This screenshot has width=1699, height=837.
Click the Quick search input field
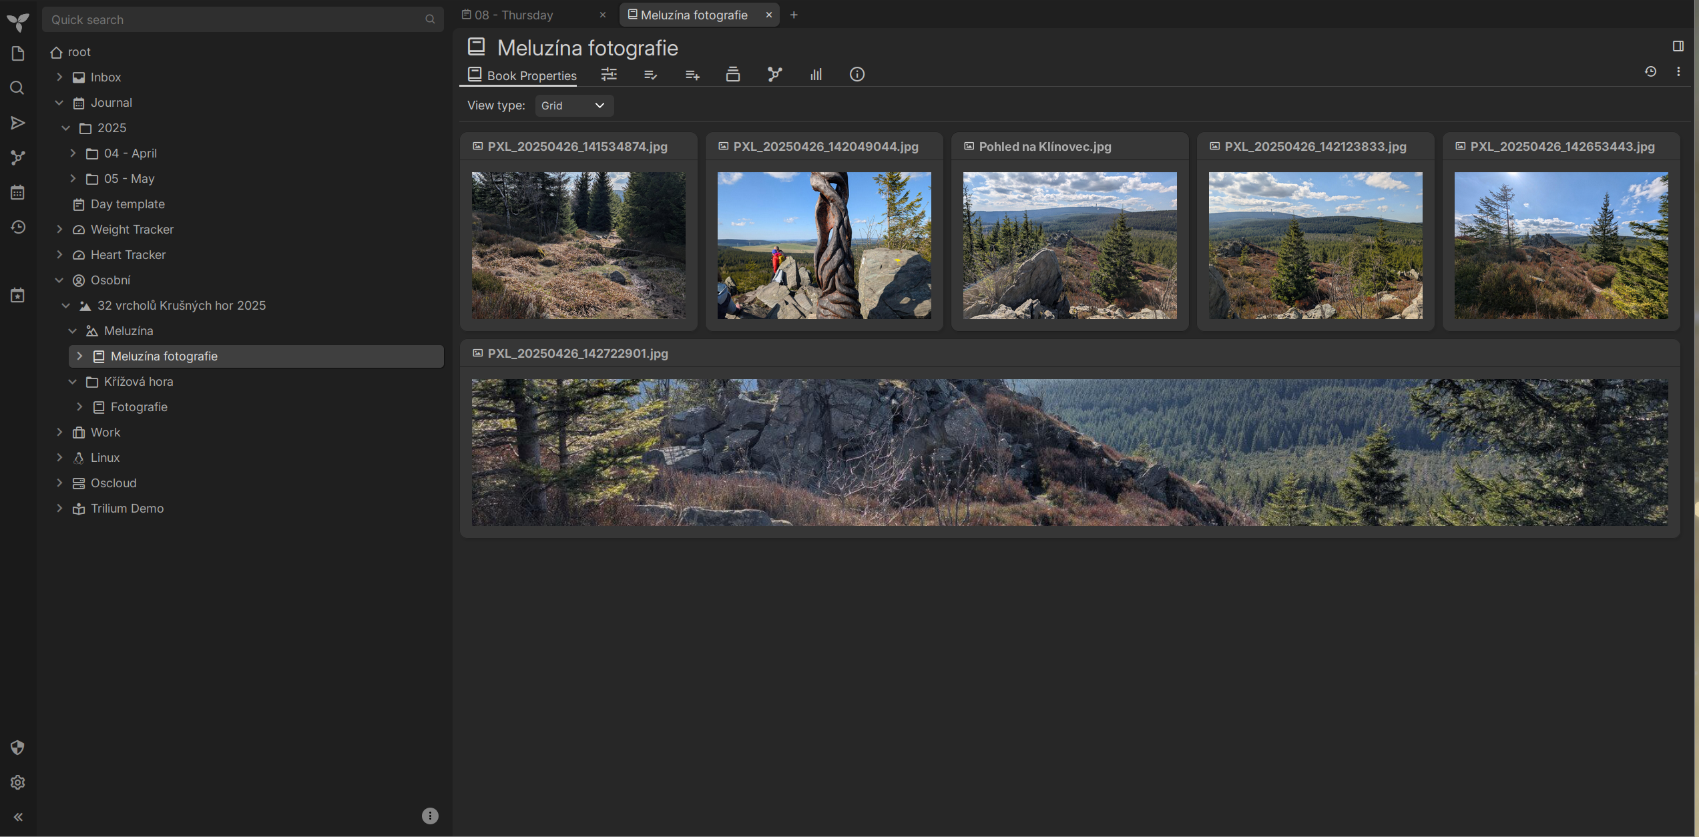tap(234, 20)
